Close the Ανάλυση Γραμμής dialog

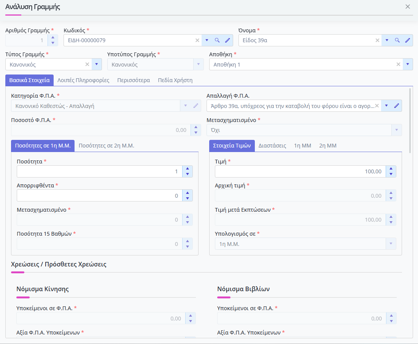(408, 7)
